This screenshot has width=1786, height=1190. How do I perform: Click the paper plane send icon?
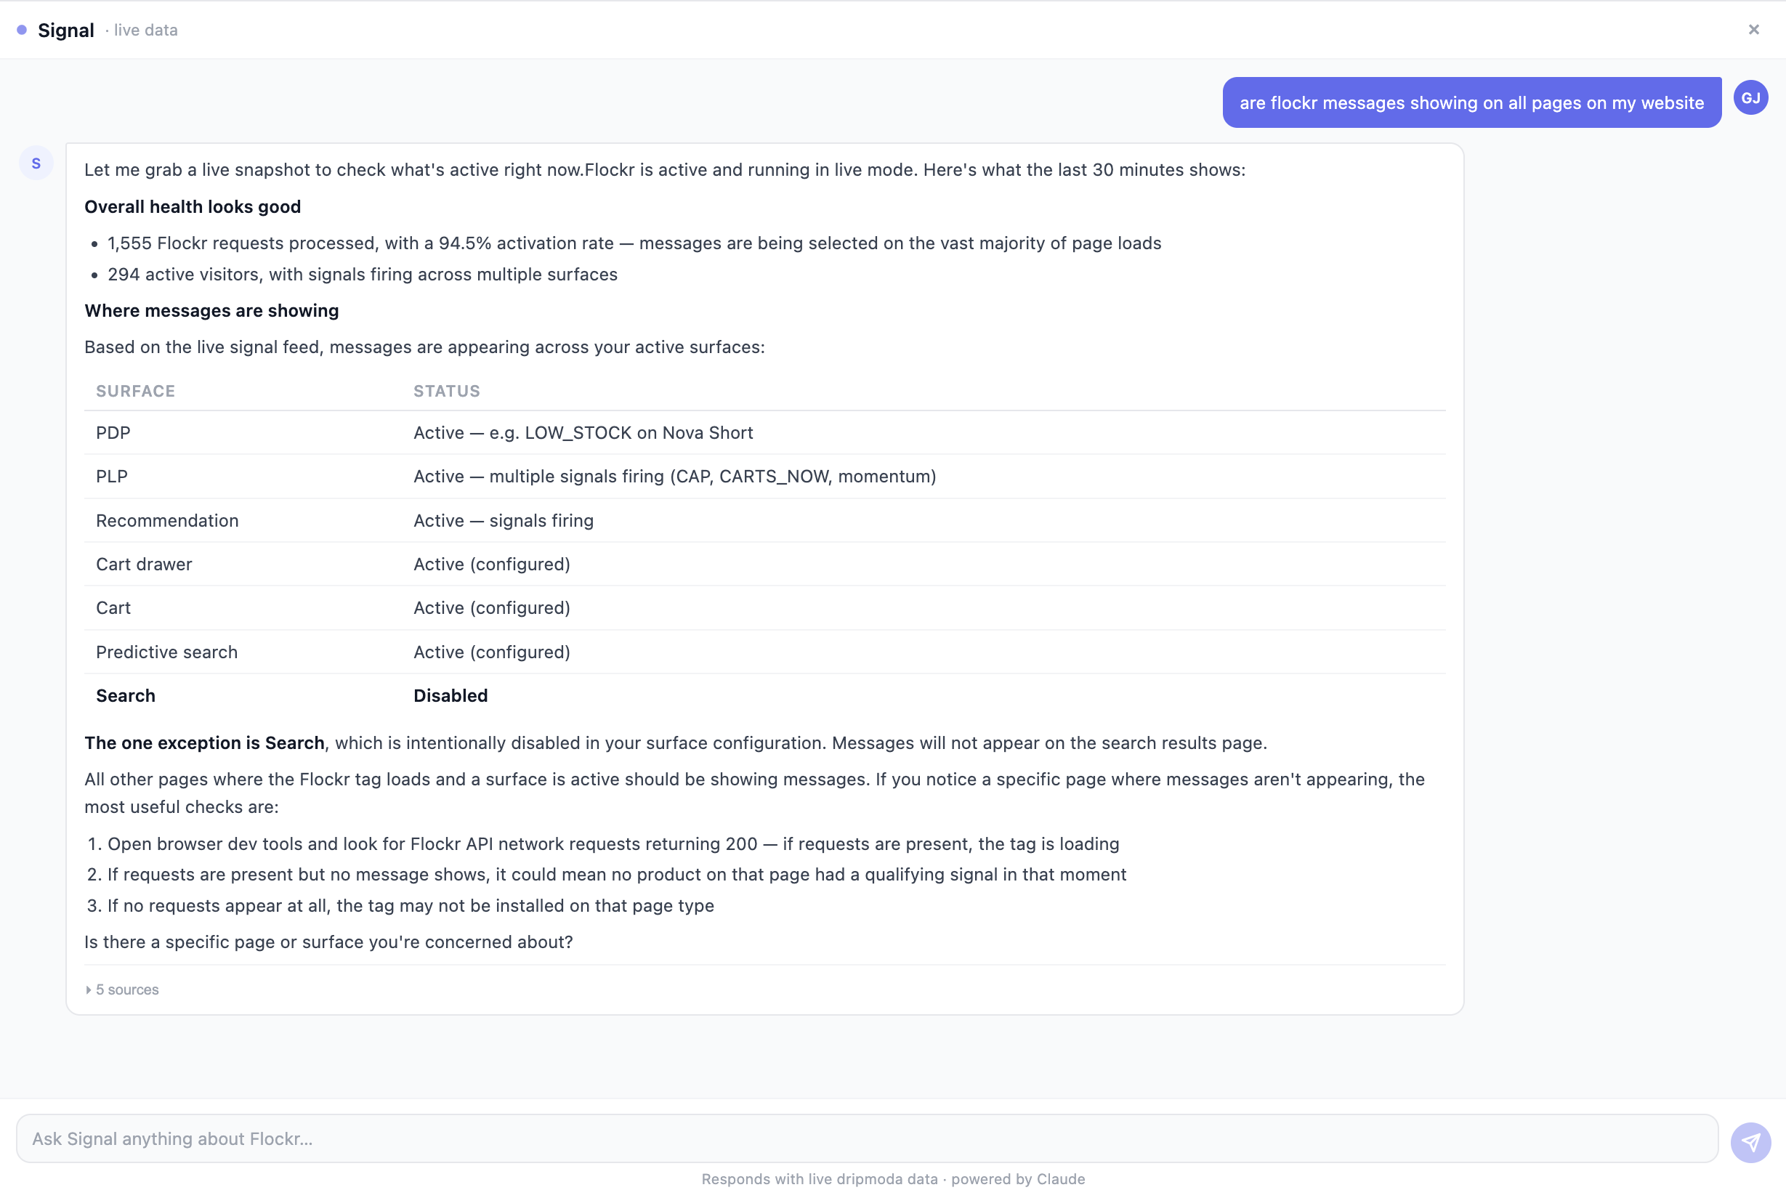[1750, 1141]
